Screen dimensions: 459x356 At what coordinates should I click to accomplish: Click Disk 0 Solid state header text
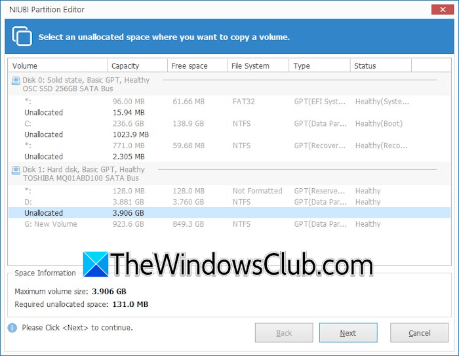[86, 80]
